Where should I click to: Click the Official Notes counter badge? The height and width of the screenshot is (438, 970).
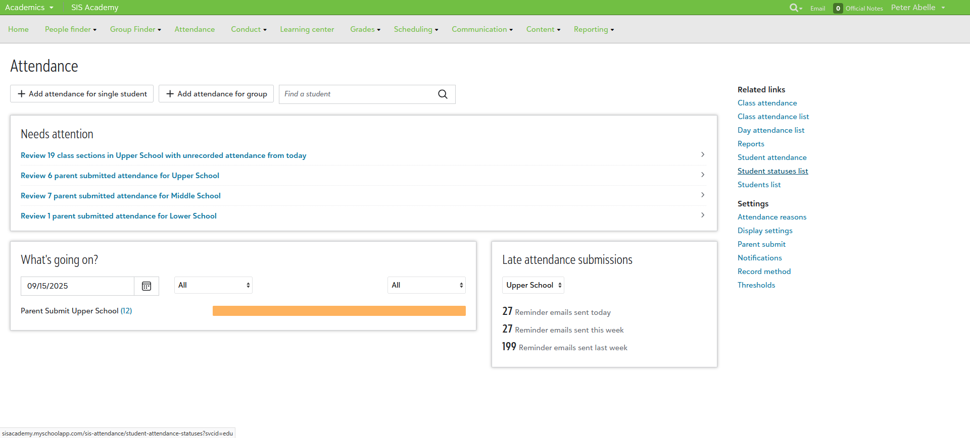point(838,8)
